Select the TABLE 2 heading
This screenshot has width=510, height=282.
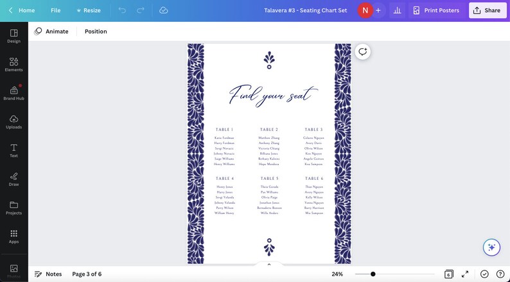tap(269, 130)
